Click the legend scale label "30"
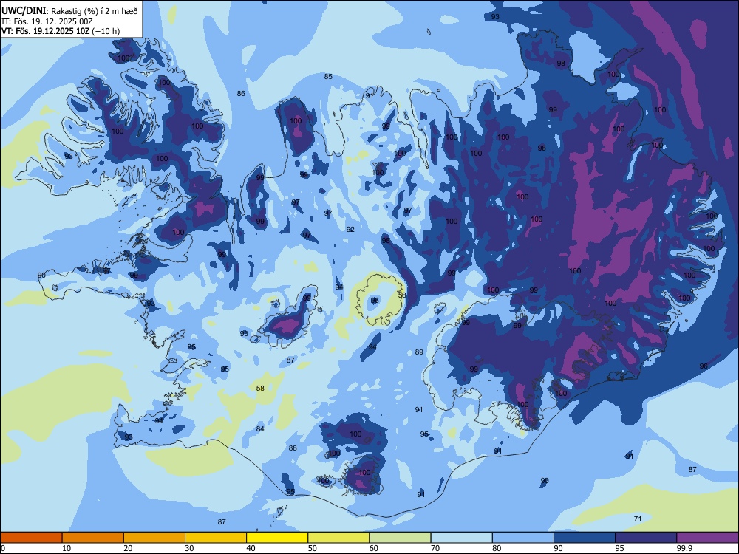This screenshot has width=739, height=554. 189,548
